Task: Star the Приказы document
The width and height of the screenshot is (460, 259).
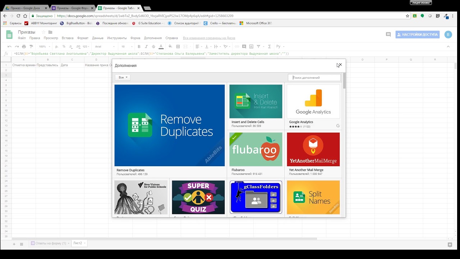Action: [43, 32]
